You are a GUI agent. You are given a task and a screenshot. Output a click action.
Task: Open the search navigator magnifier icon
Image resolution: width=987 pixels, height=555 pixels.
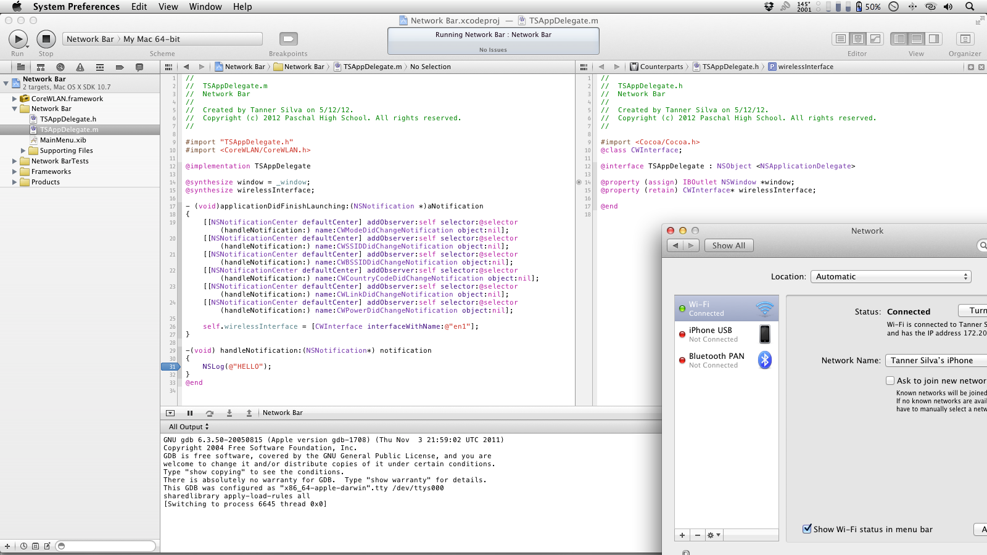click(x=60, y=67)
